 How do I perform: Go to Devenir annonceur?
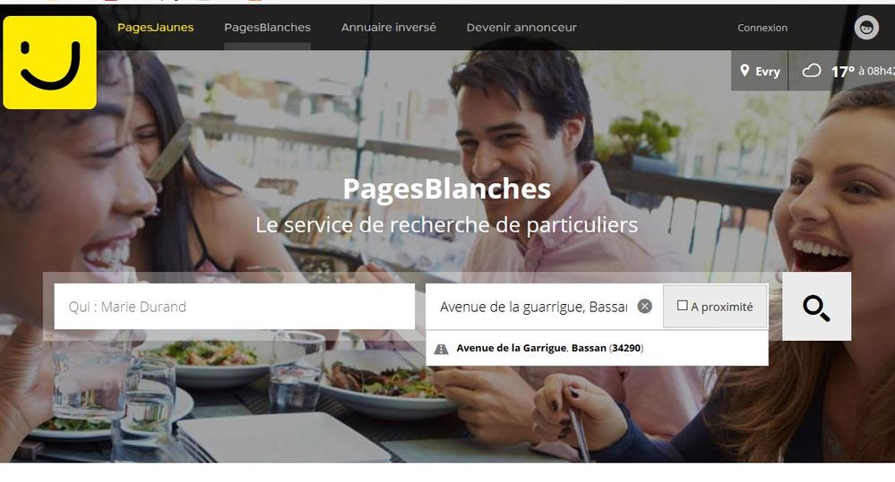point(521,28)
